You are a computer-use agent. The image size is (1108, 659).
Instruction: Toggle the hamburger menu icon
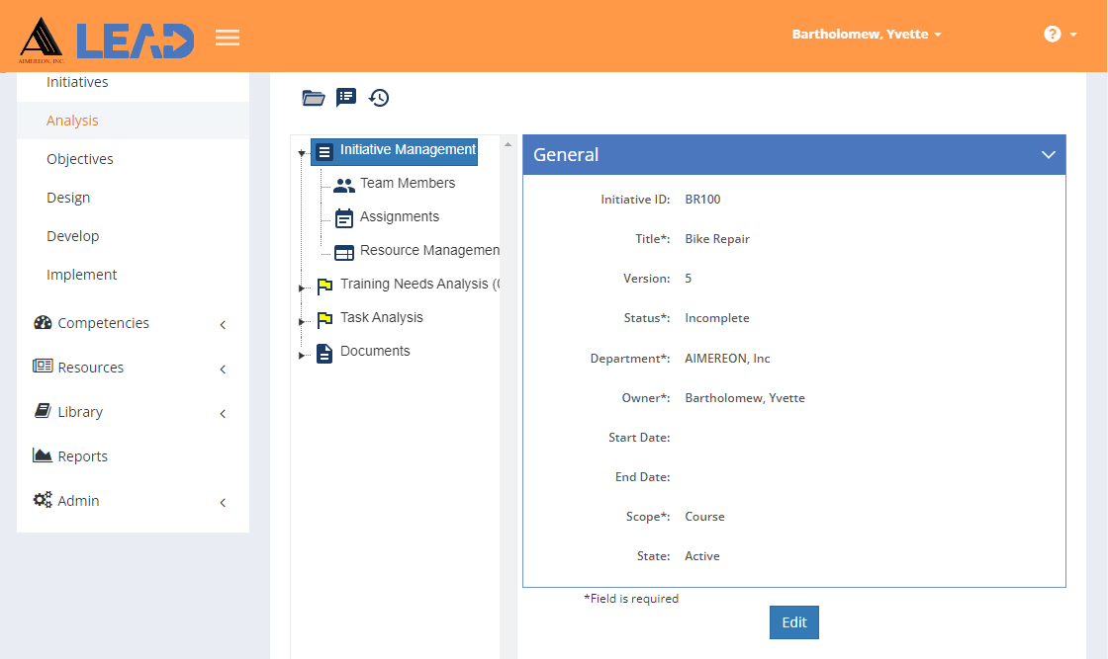(x=228, y=38)
